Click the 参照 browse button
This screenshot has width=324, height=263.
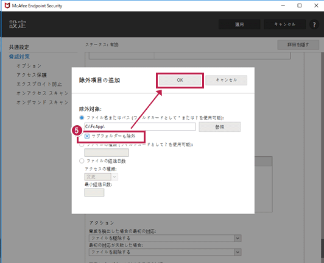(220, 127)
